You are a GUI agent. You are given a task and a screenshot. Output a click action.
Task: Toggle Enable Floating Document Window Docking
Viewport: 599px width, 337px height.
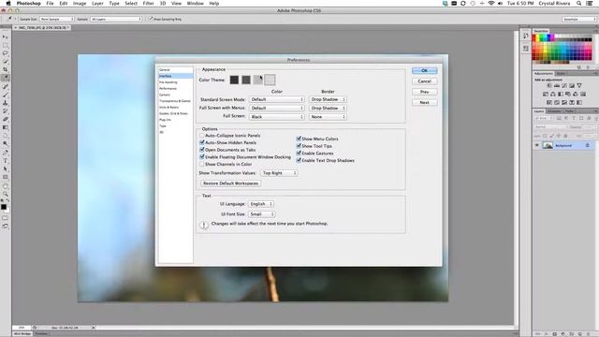pyautogui.click(x=202, y=157)
